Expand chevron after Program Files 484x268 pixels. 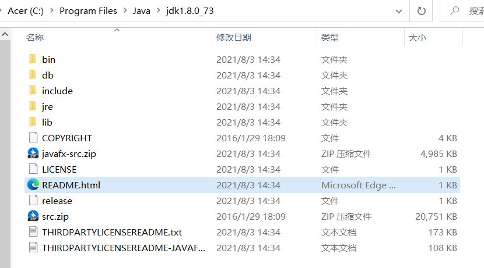point(125,11)
